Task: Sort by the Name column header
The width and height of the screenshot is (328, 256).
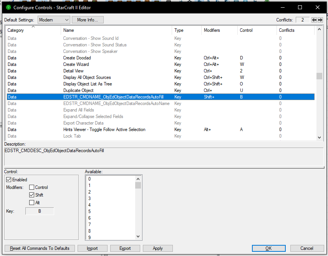Action: pos(116,30)
